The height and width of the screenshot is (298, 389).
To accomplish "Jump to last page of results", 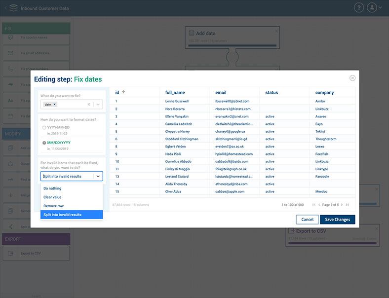I will click(348, 205).
